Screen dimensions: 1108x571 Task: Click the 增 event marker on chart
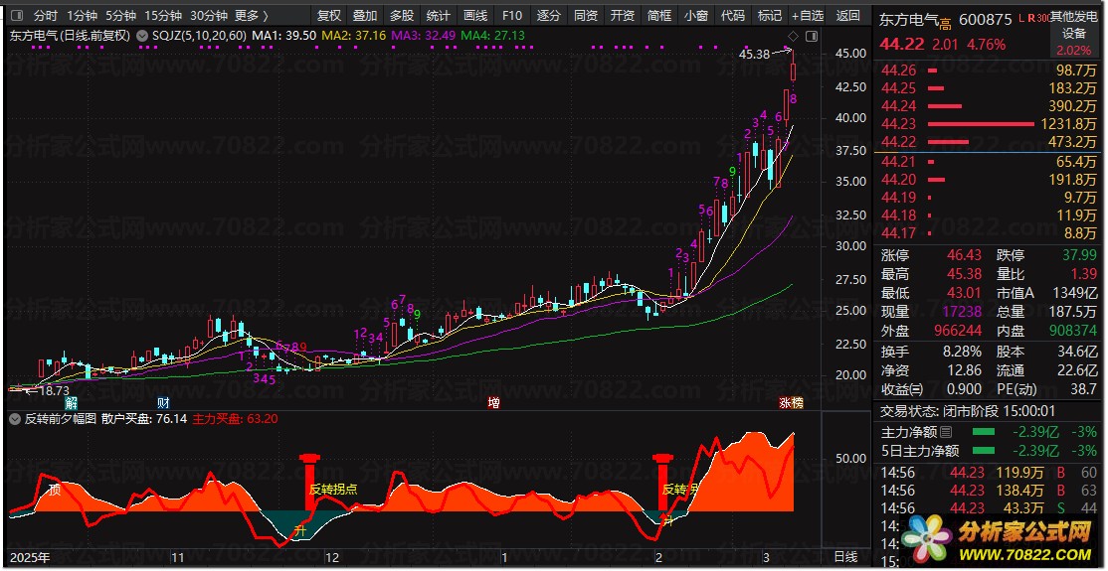click(x=493, y=403)
